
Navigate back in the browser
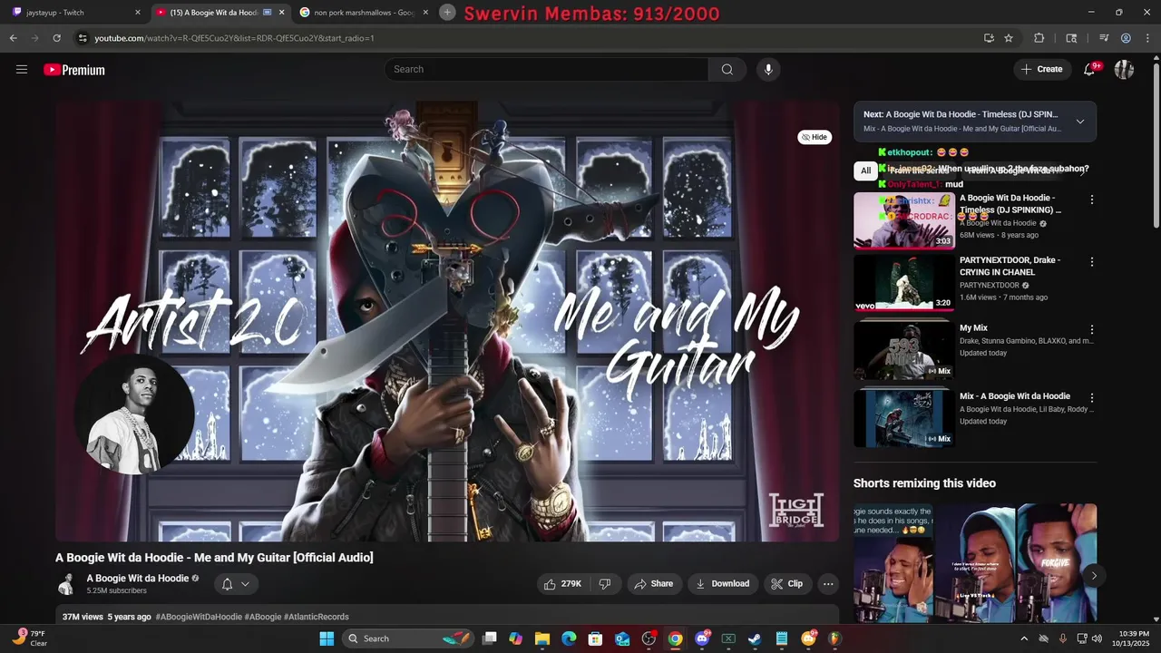point(14,38)
